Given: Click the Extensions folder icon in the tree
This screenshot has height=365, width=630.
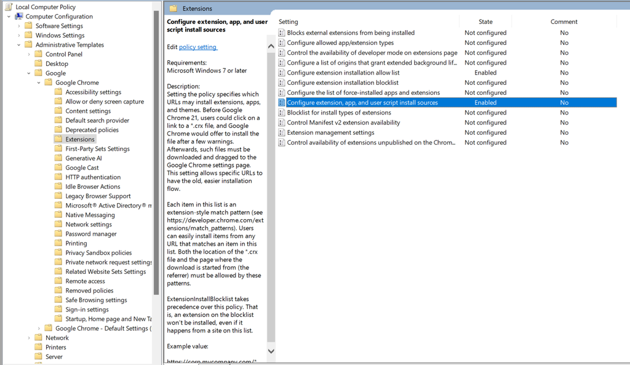Looking at the screenshot, I should 58,138.
